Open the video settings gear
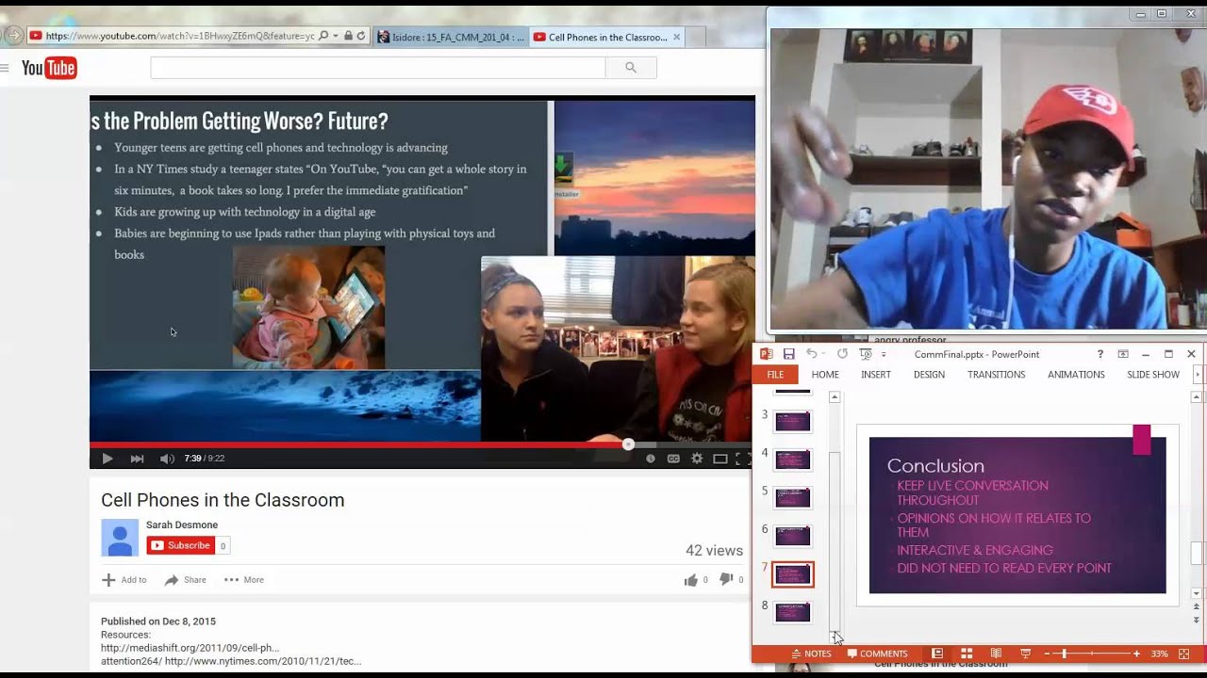1207x678 pixels. click(697, 459)
